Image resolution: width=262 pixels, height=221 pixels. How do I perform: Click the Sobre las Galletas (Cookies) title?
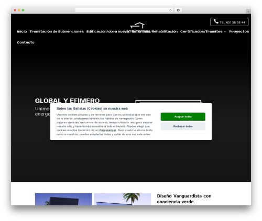pyautogui.click(x=92, y=109)
